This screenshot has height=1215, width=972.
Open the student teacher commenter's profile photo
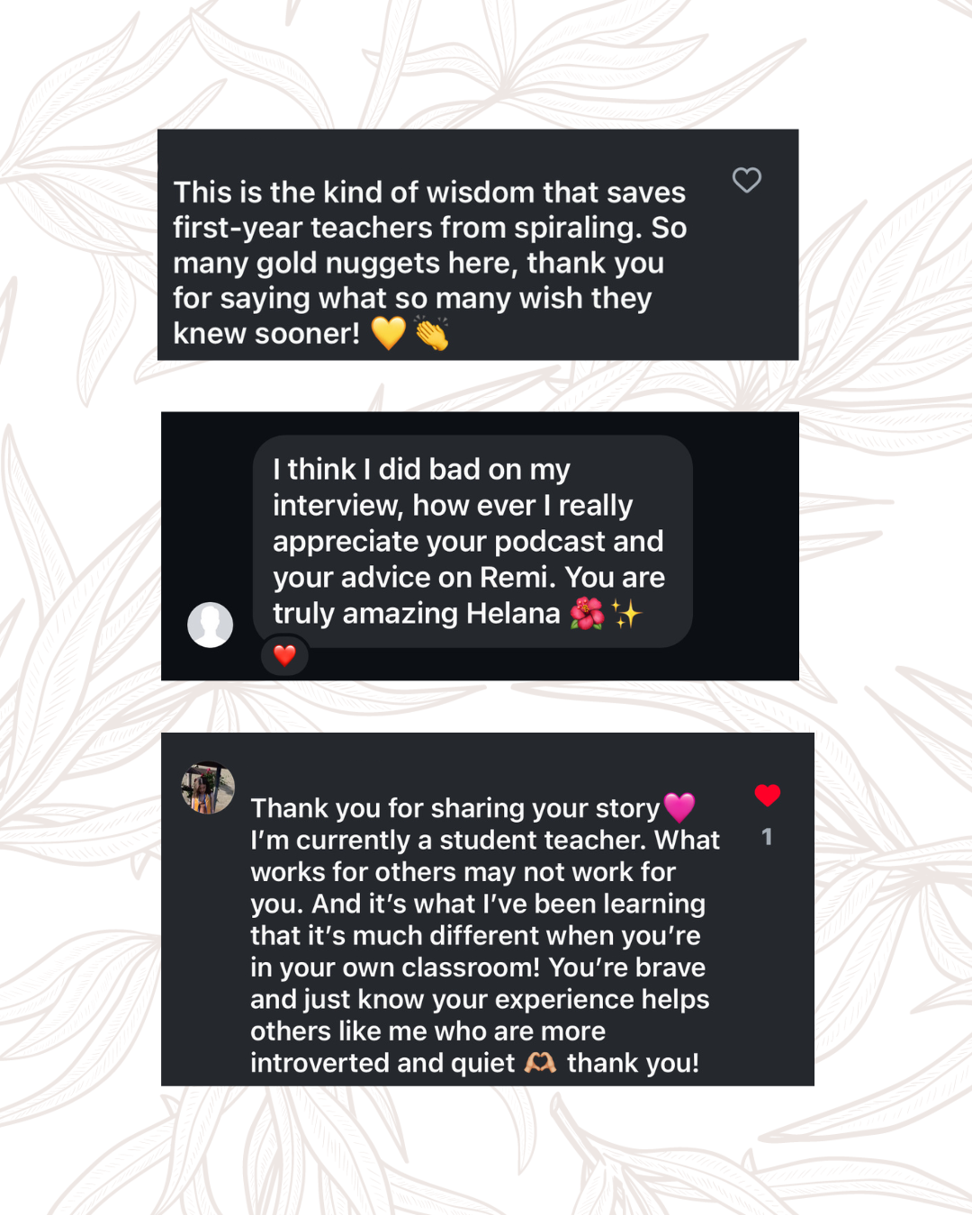coord(208,787)
